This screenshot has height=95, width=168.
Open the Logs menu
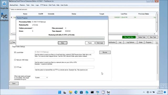tap(37, 5)
